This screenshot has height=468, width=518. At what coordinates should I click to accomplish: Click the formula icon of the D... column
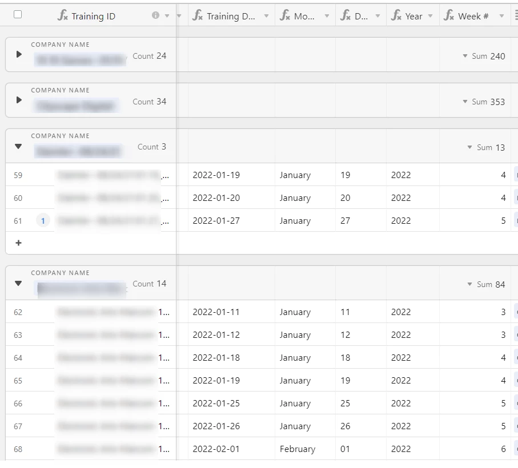(346, 15)
